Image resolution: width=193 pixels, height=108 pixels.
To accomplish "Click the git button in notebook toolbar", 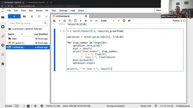I will tap(129, 21).
